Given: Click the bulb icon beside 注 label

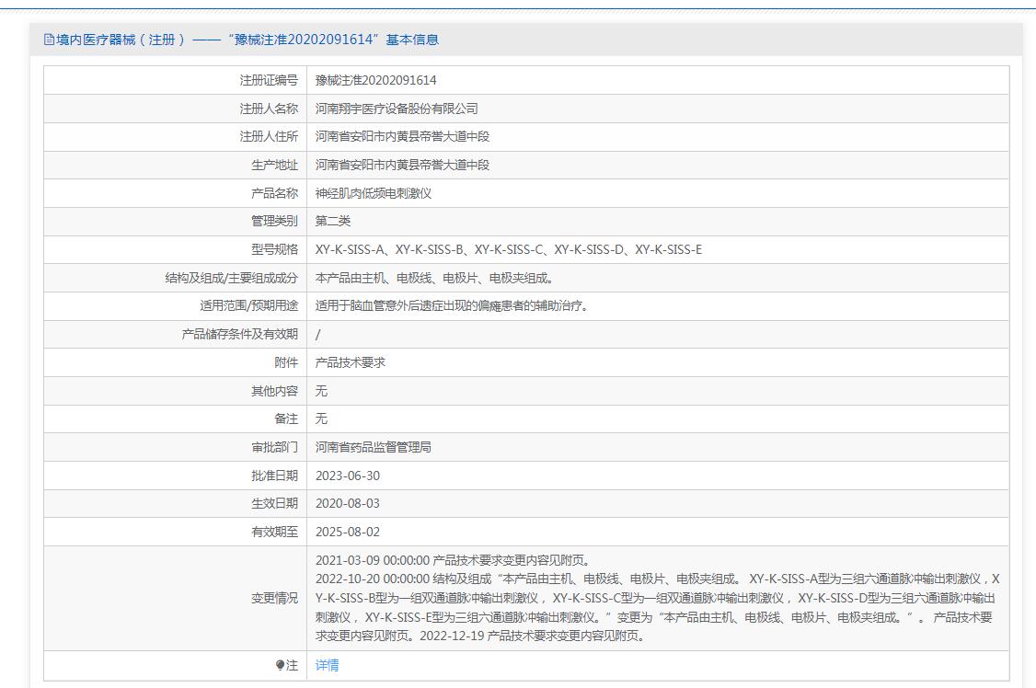Looking at the screenshot, I should point(280,665).
